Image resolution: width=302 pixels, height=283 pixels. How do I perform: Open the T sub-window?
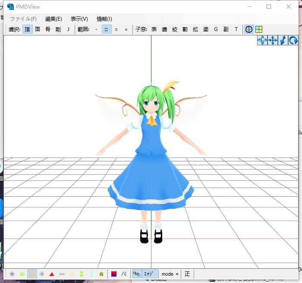(x=236, y=29)
